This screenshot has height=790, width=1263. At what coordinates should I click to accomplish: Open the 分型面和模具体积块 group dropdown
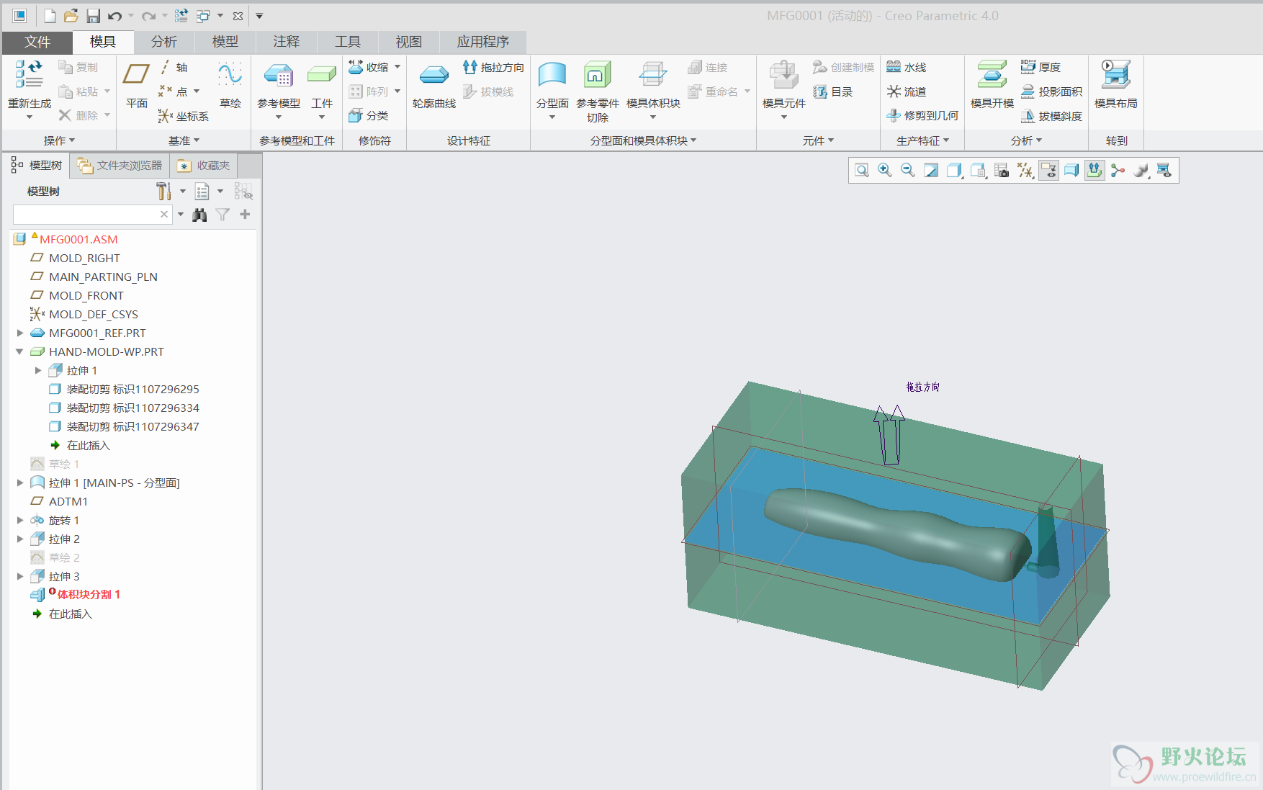pyautogui.click(x=643, y=140)
